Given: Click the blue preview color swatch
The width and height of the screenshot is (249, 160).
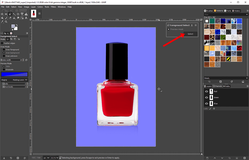Looking at the screenshot, I should click(14, 74).
